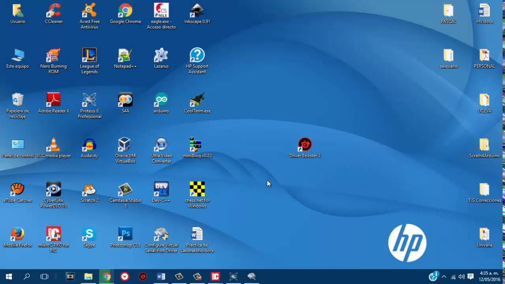Select the arduino shortcut
The image size is (505, 284).
(x=161, y=103)
